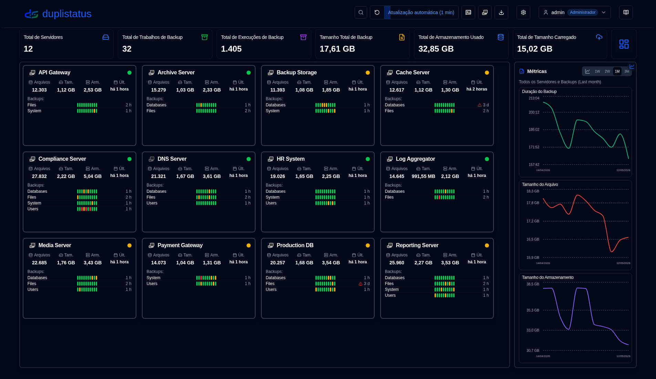
Task: Click the Tamanho do Arquivo chart
Action: coord(575,225)
